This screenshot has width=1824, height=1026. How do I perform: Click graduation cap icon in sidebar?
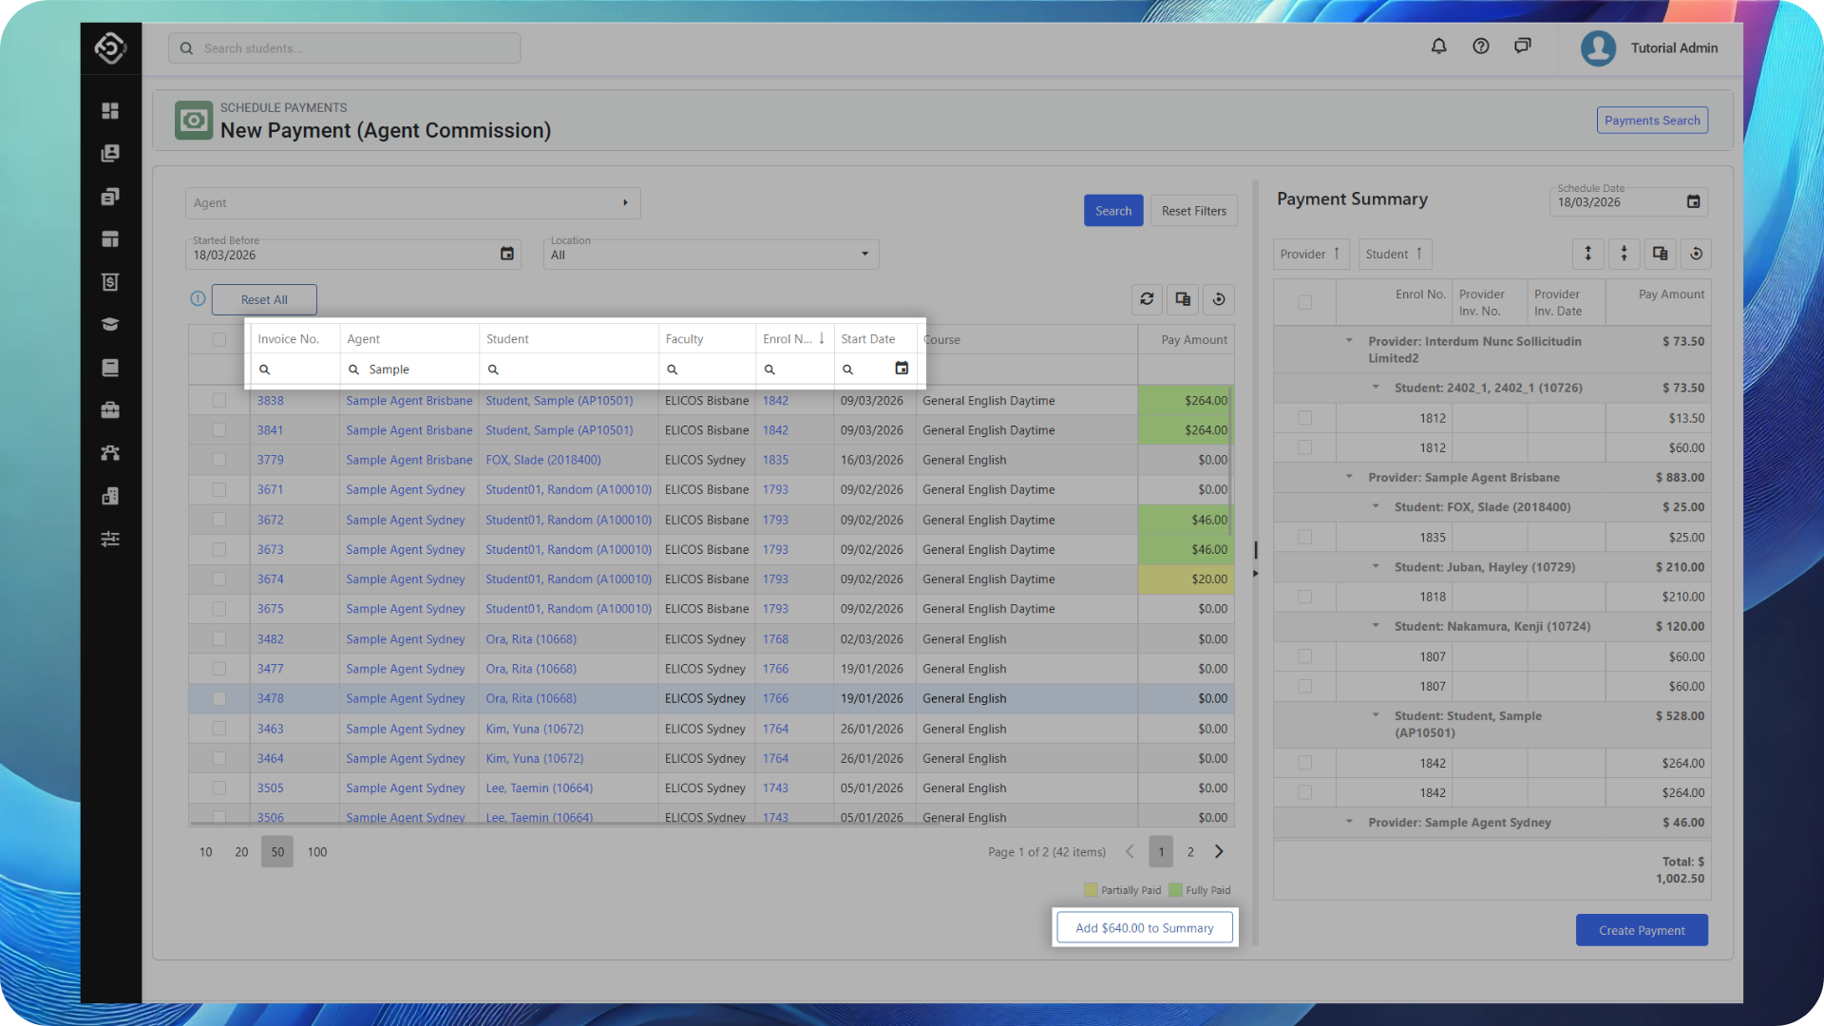tap(110, 325)
